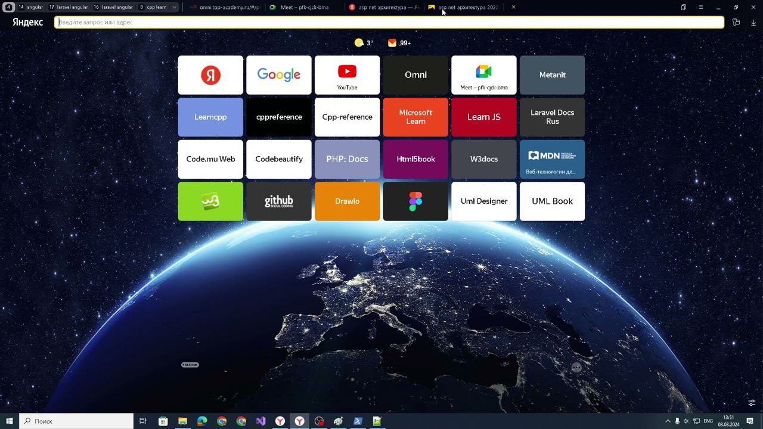Open the cppreference black tile
This screenshot has height=429, width=763.
[279, 117]
